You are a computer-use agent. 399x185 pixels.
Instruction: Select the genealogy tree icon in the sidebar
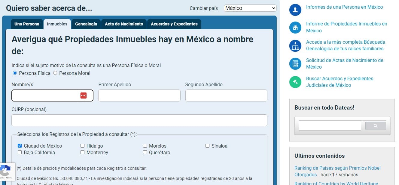tap(295, 46)
